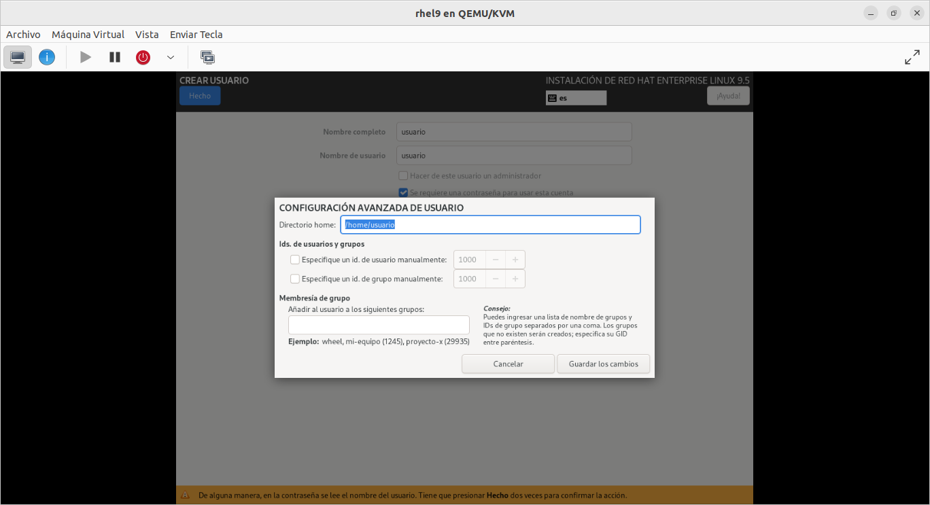Viewport: 930px width, 505px height.
Task: Show the graphical console view
Action: 18,57
